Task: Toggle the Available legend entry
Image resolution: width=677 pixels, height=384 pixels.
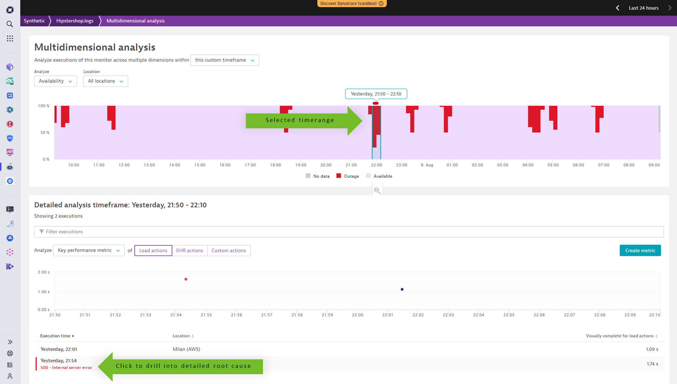Action: [x=379, y=176]
